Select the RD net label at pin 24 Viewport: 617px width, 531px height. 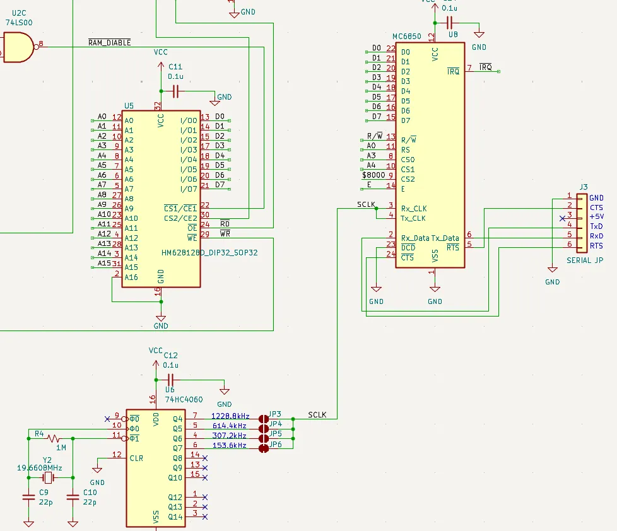tap(225, 224)
